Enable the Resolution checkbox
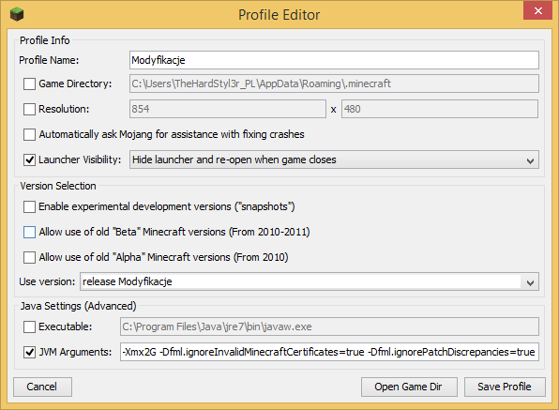This screenshot has width=559, height=410. (29, 109)
